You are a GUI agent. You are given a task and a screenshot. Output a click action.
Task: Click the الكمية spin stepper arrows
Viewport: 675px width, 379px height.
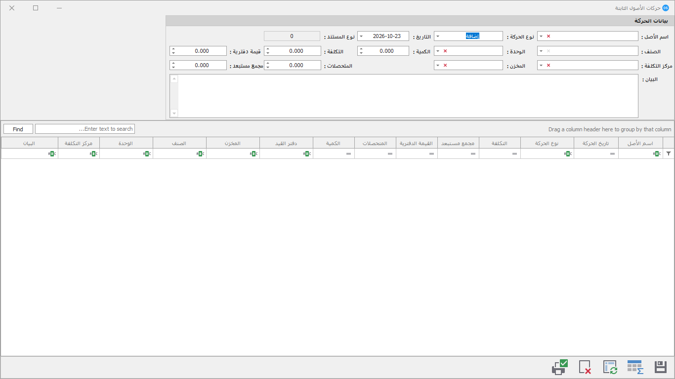(x=361, y=51)
